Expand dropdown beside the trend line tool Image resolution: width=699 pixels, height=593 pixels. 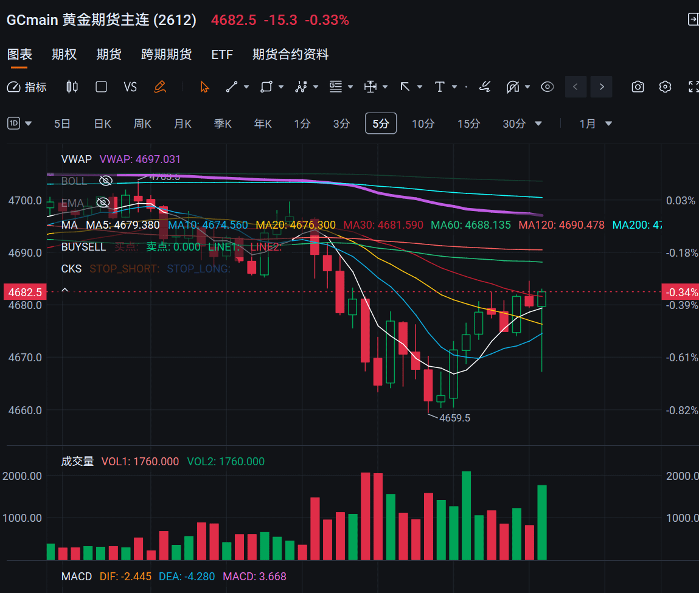[x=246, y=87]
